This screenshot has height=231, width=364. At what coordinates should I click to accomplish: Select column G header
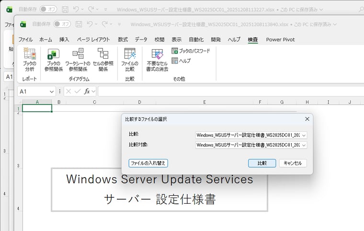(282, 102)
